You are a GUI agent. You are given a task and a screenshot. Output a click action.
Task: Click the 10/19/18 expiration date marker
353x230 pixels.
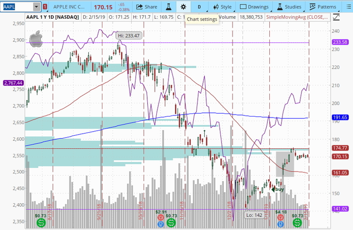[x=141, y=211]
